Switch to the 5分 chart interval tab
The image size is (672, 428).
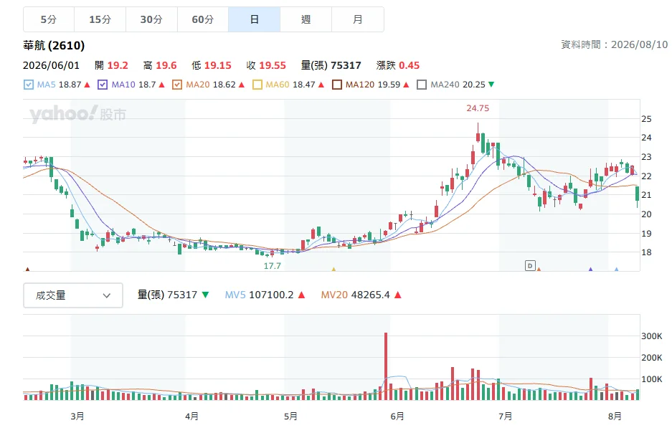[49, 19]
